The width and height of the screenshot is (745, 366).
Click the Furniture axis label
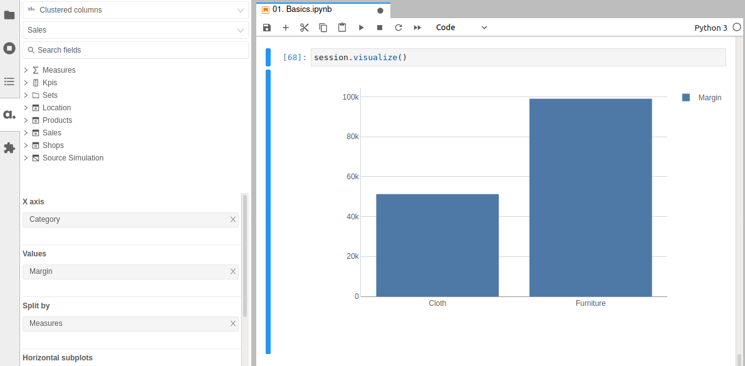tap(591, 303)
